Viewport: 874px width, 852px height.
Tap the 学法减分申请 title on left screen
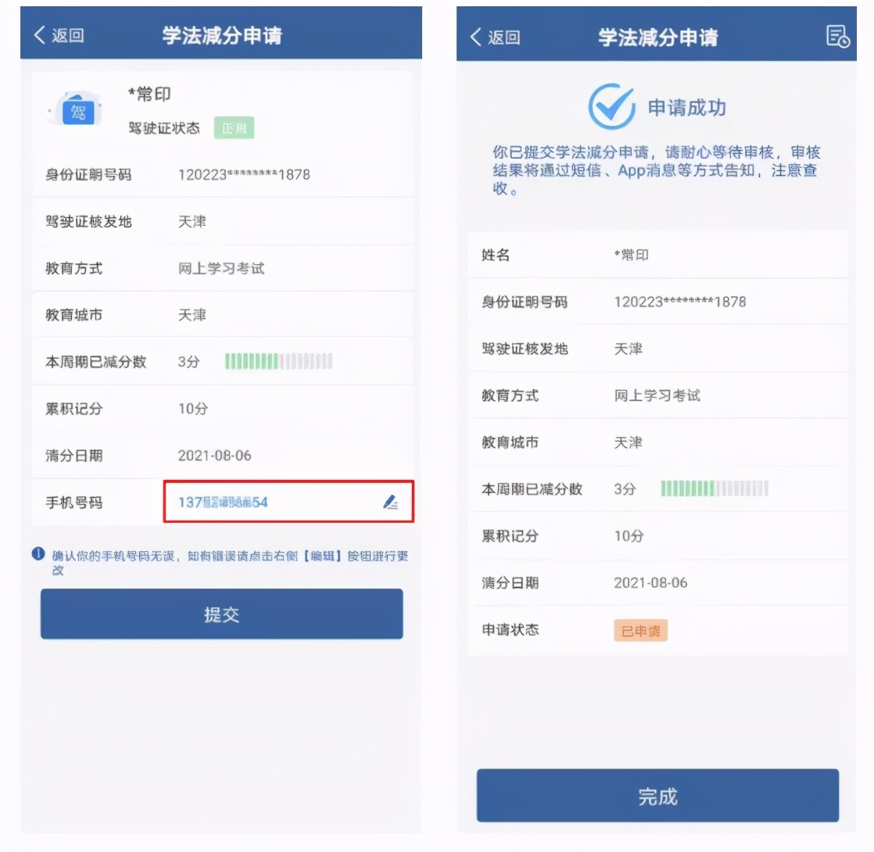(x=222, y=36)
